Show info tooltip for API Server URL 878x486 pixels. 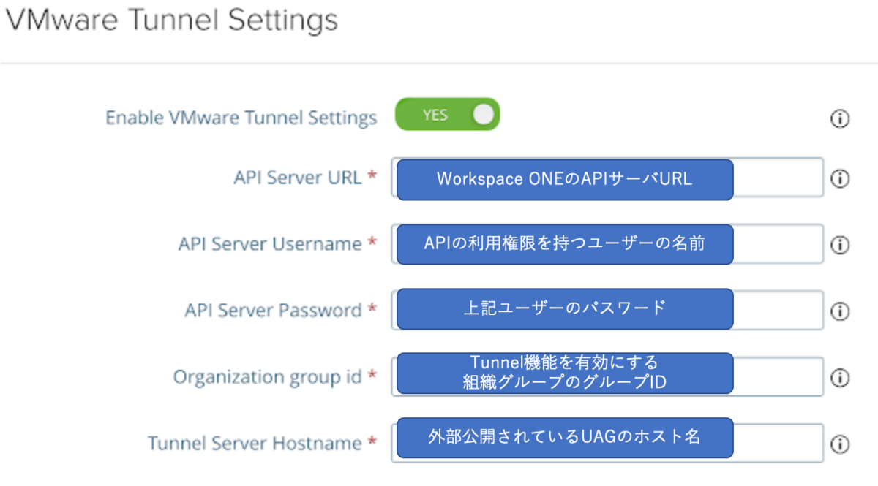pos(839,179)
